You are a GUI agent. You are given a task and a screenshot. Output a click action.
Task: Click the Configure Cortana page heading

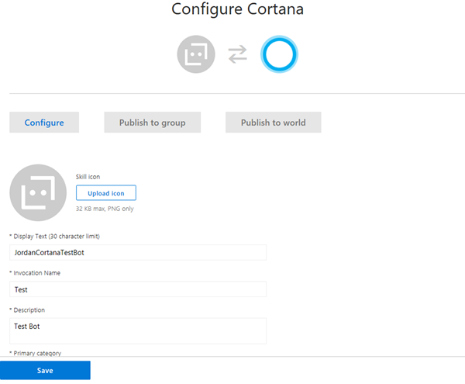[237, 10]
